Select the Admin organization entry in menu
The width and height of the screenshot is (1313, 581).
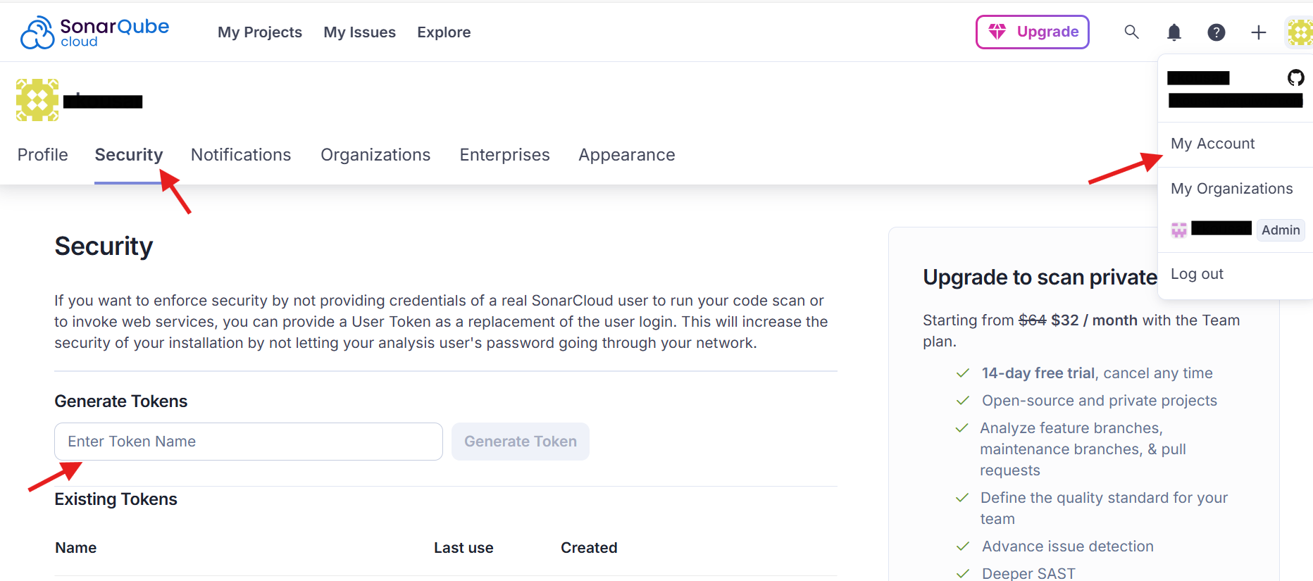1236,230
